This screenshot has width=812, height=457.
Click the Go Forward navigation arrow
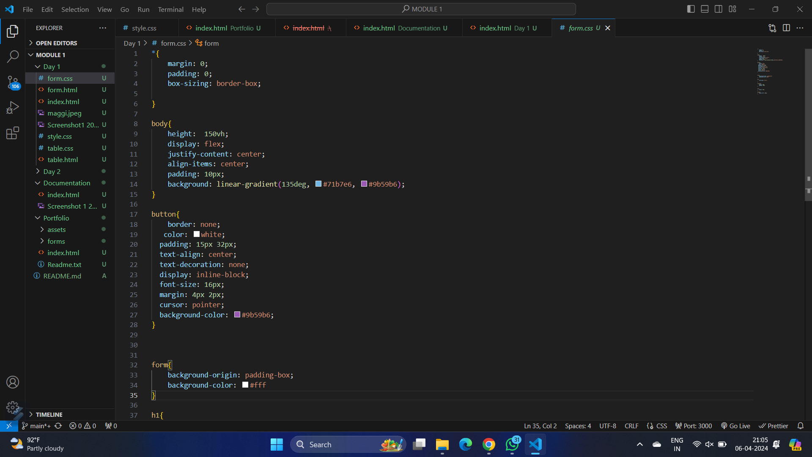255,9
